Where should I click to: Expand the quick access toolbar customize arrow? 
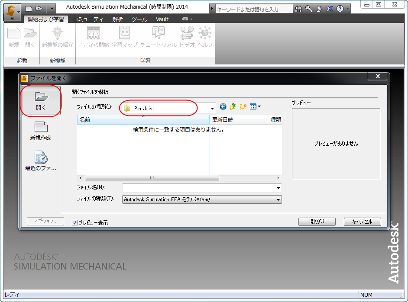pyautogui.click(x=52, y=9)
